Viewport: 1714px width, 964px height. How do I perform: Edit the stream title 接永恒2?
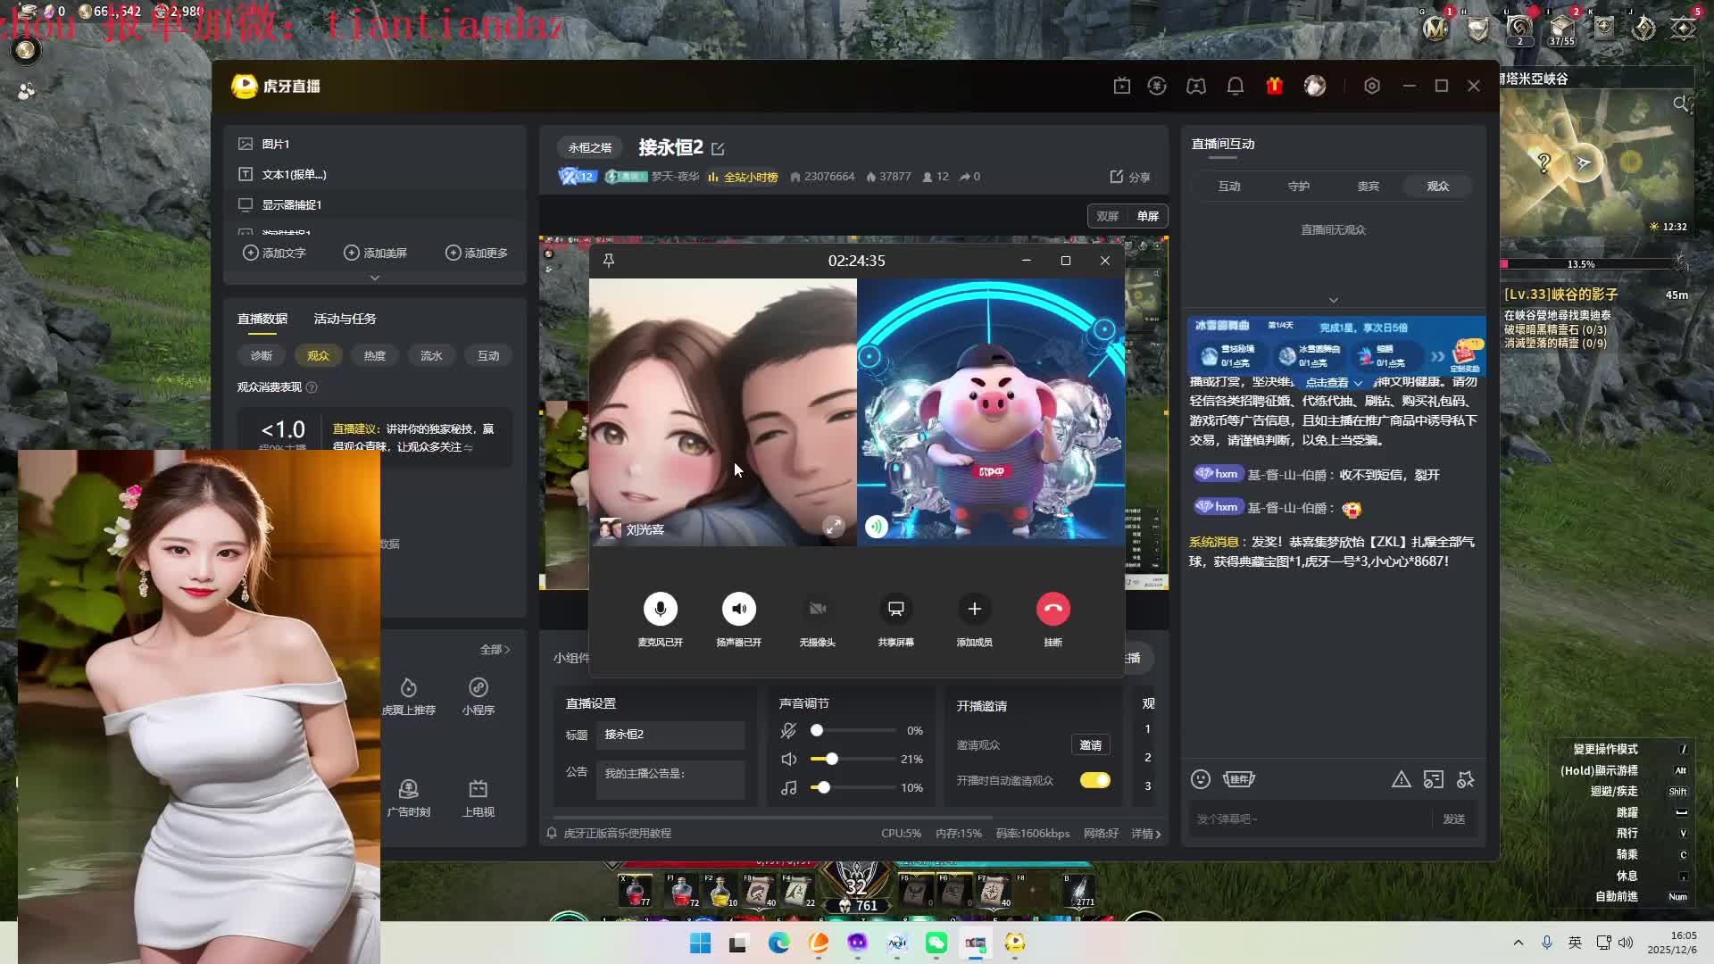coord(719,148)
